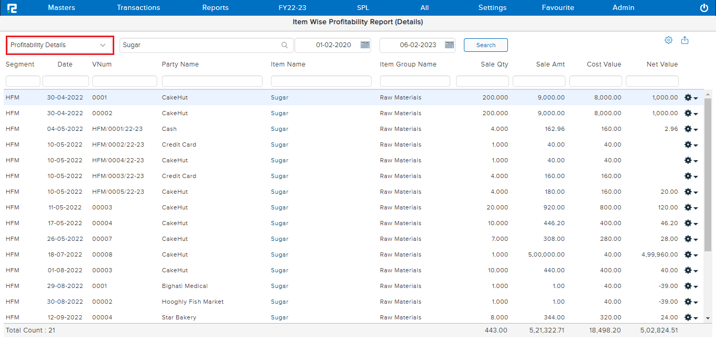This screenshot has height=344, width=716.
Task: Open the calendar for the 06-02-2023 end date
Action: point(449,45)
